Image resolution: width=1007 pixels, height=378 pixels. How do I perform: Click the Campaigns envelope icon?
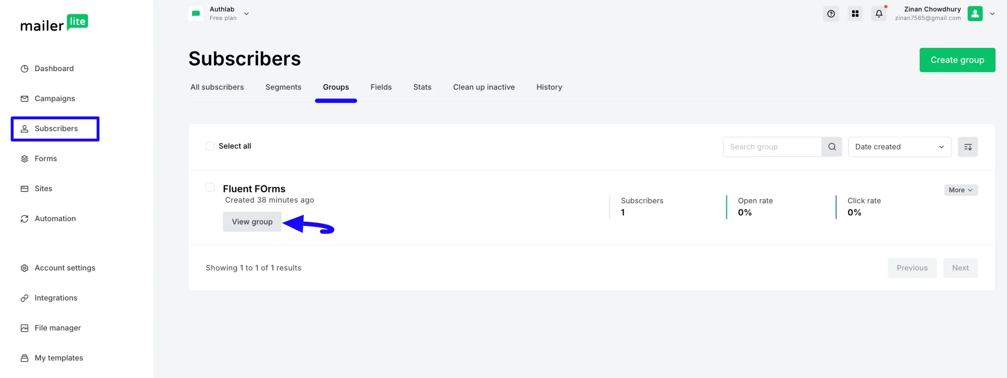point(24,99)
